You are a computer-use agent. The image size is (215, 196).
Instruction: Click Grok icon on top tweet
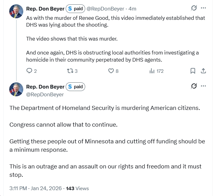[194, 8]
